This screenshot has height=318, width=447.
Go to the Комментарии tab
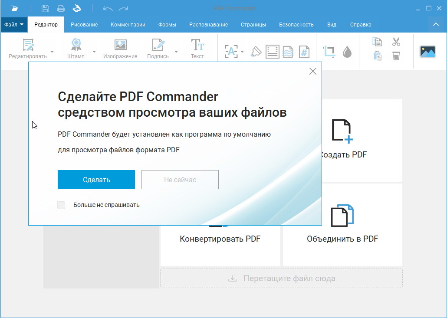(x=128, y=24)
